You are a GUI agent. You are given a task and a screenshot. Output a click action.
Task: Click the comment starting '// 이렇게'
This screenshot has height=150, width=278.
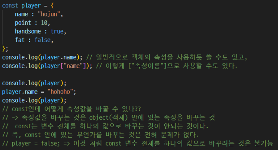(x=167, y=66)
